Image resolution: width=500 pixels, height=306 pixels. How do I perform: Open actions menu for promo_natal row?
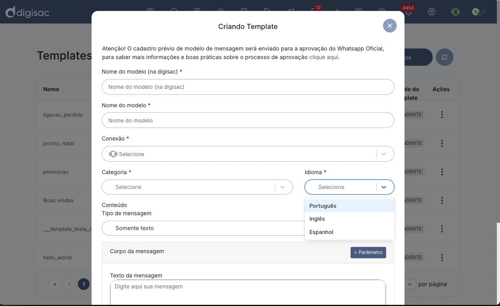442,143
